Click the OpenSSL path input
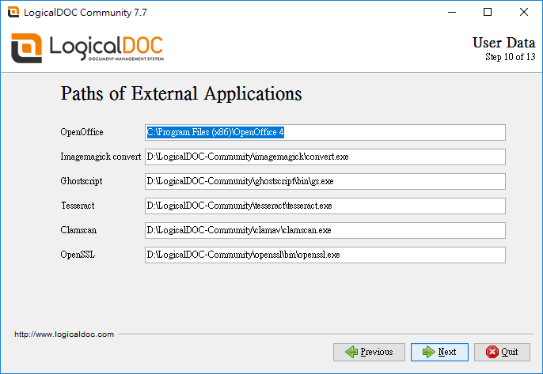543x374 pixels. (325, 255)
